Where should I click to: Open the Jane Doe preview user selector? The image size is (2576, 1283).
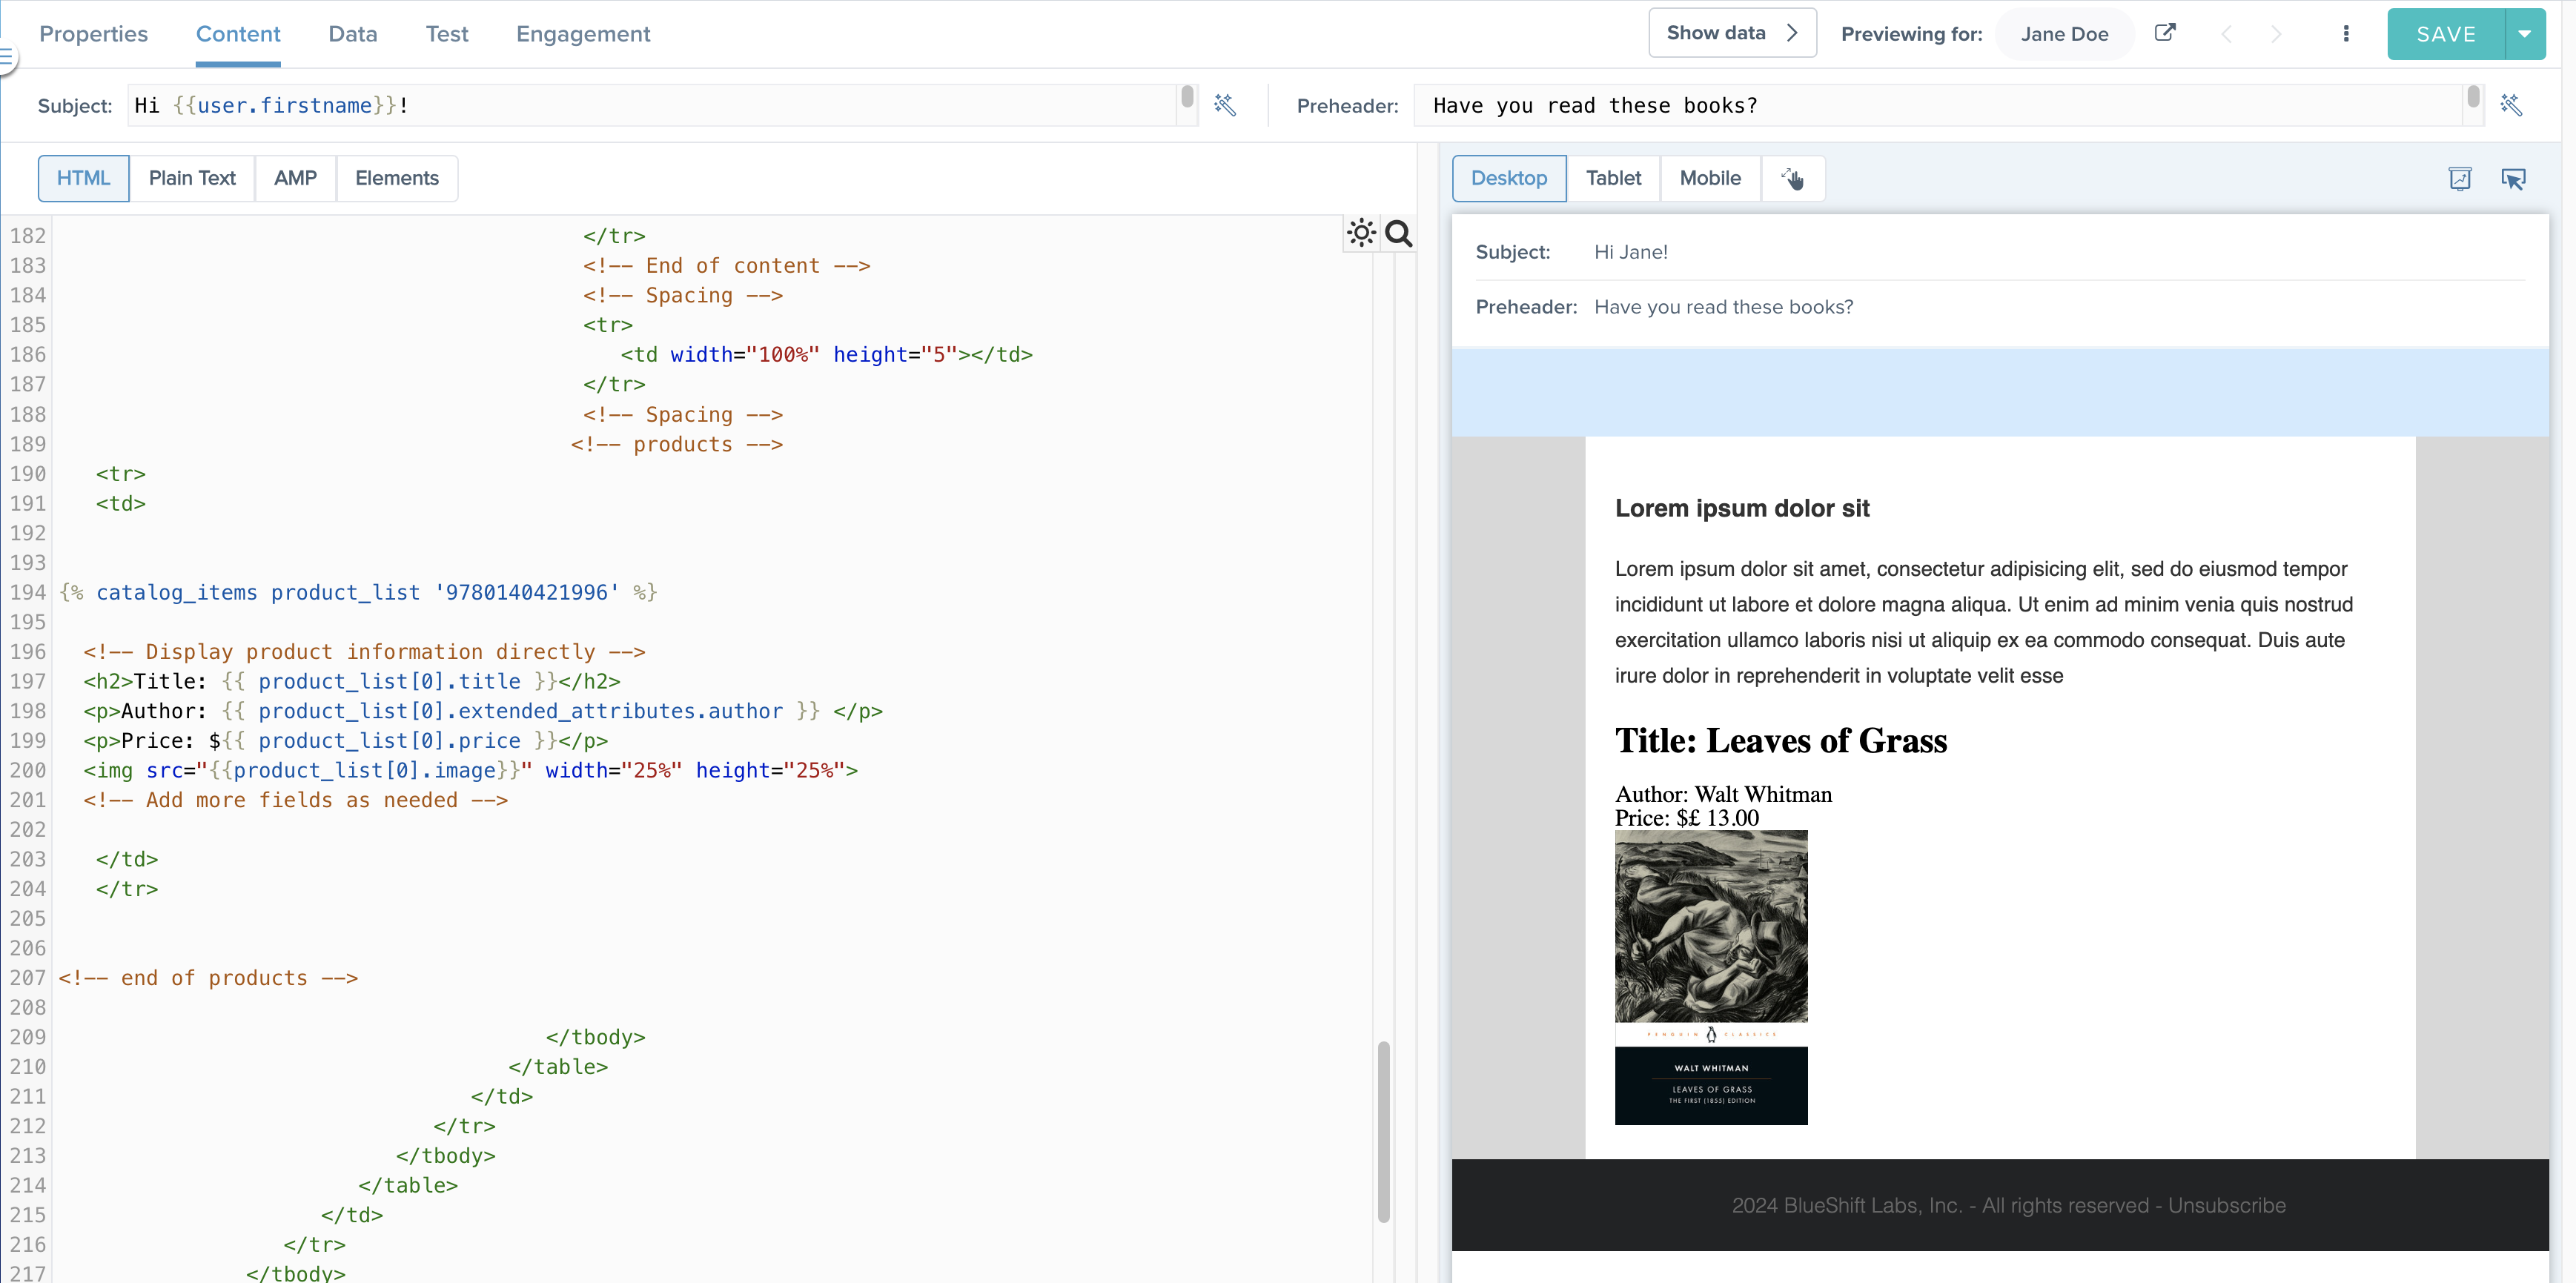(2064, 34)
